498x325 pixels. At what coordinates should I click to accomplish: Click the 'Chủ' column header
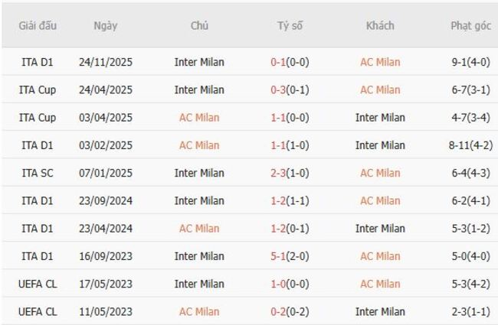(199, 26)
